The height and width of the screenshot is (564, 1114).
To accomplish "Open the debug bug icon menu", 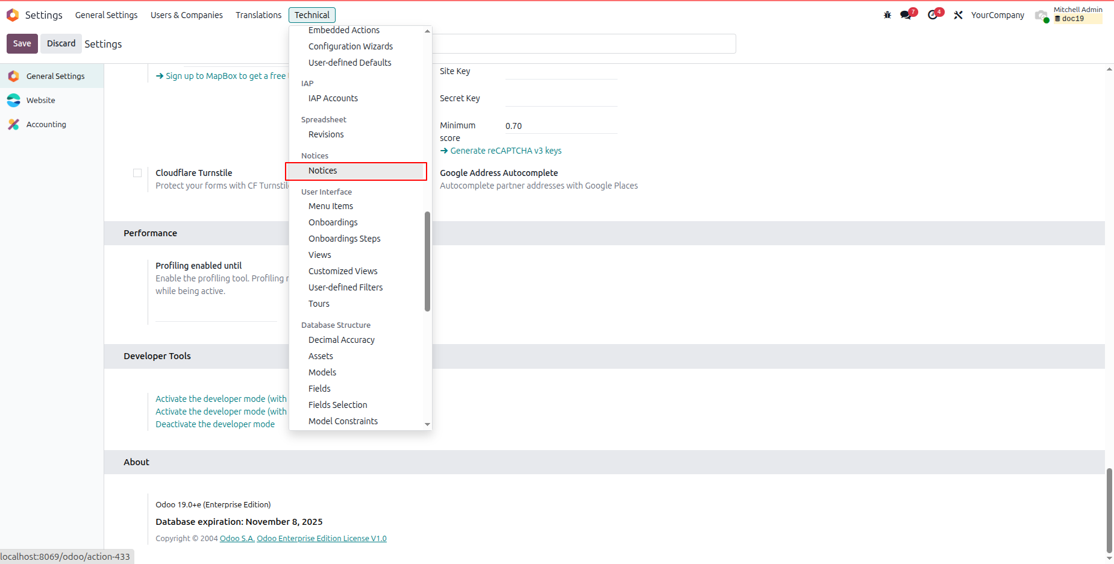I will point(887,15).
